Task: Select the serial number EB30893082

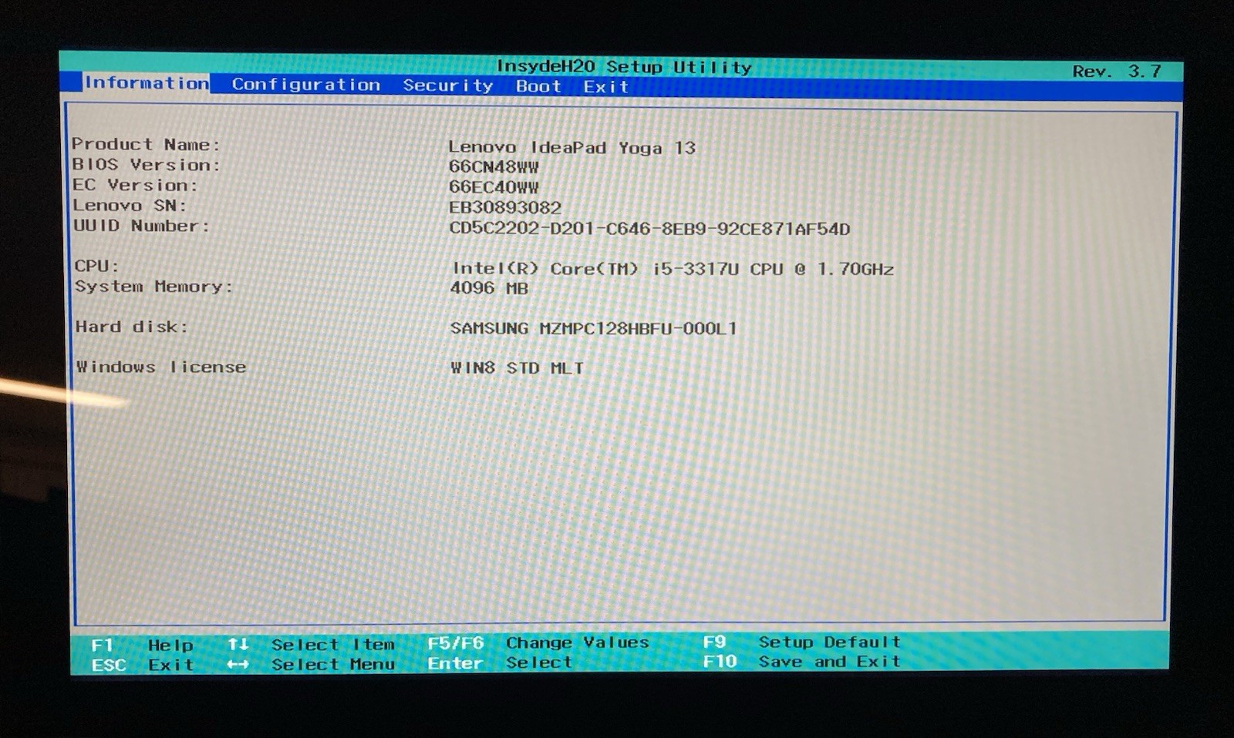Action: pos(505,208)
